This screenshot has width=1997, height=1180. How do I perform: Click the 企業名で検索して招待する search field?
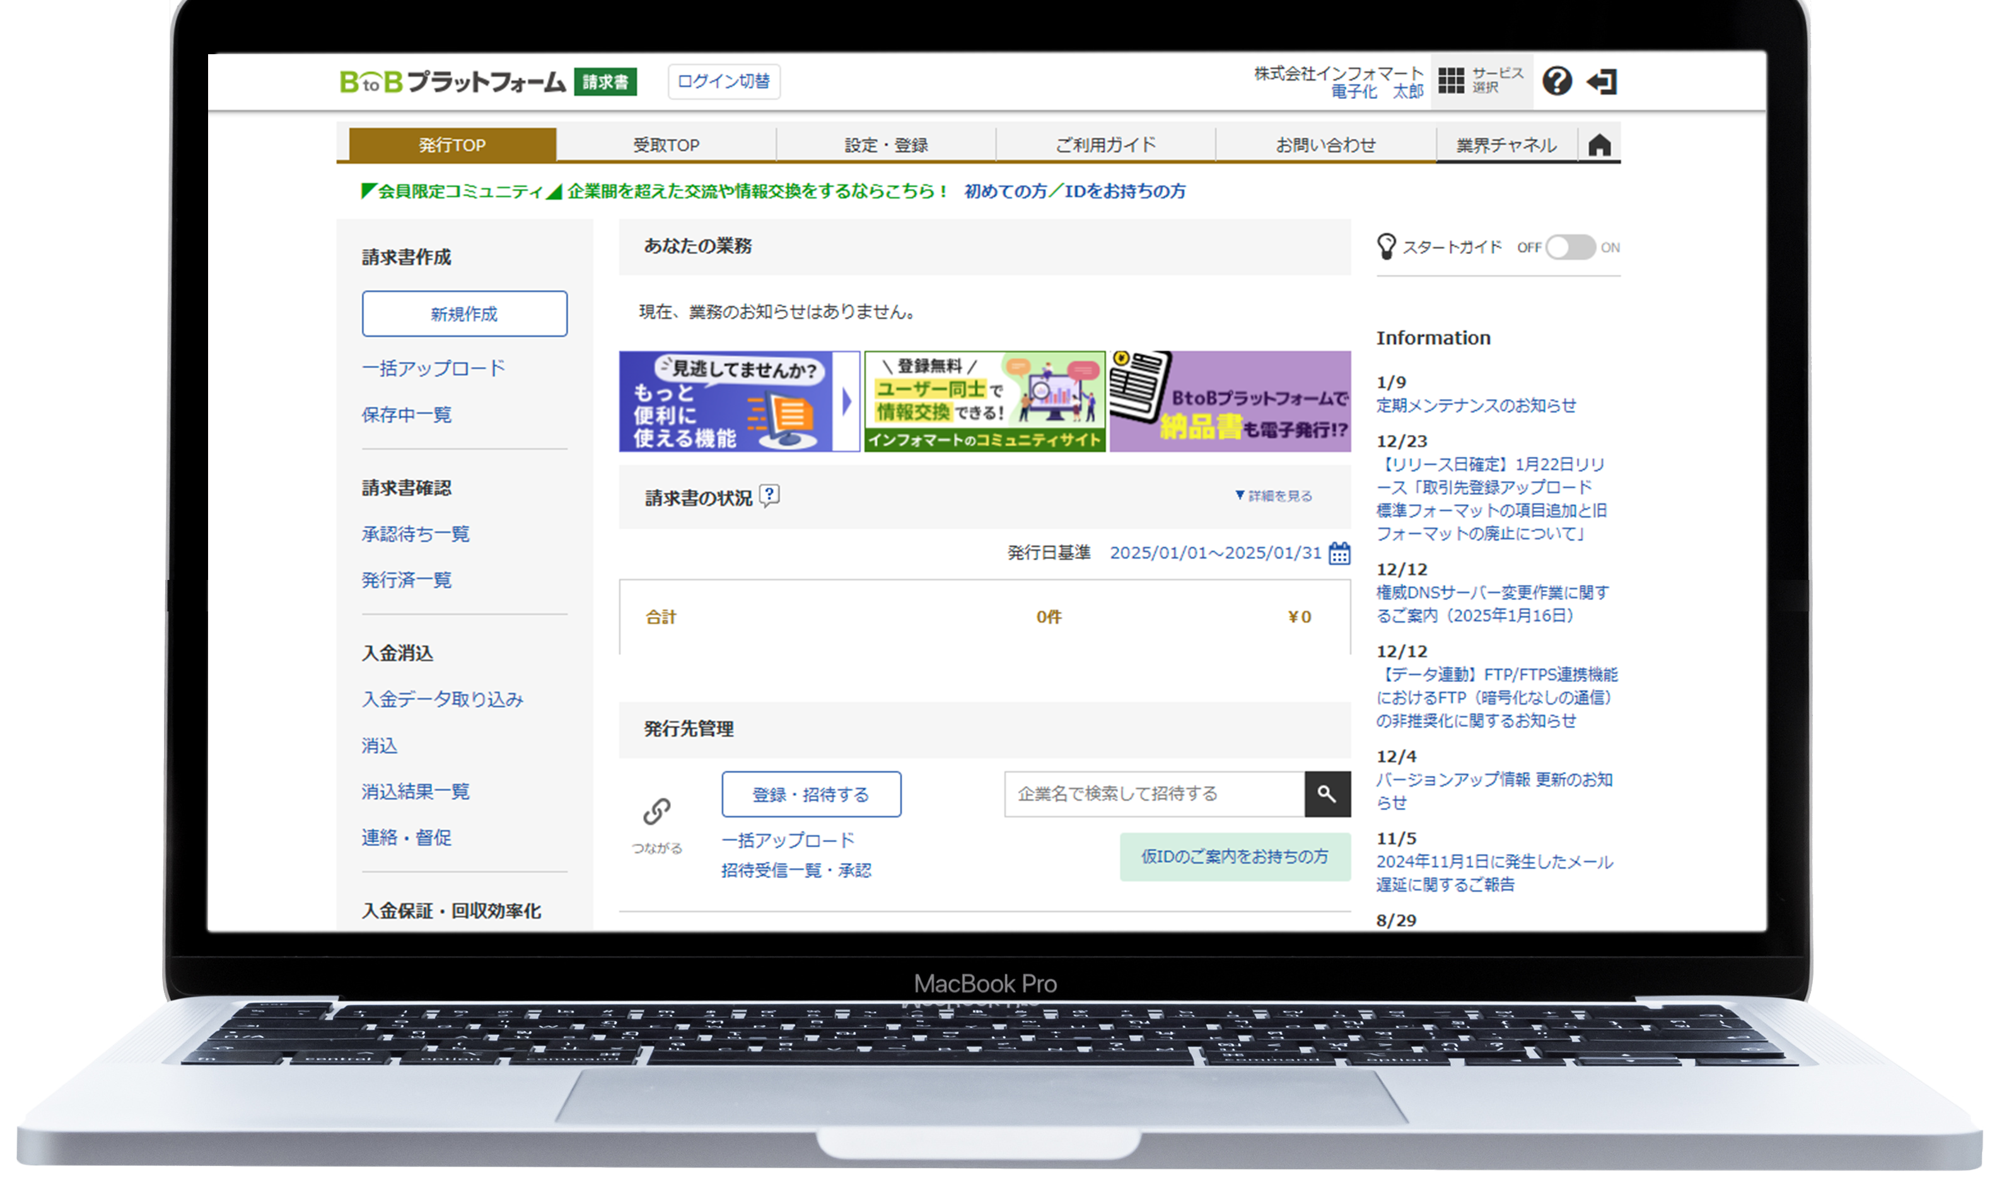pos(1154,794)
